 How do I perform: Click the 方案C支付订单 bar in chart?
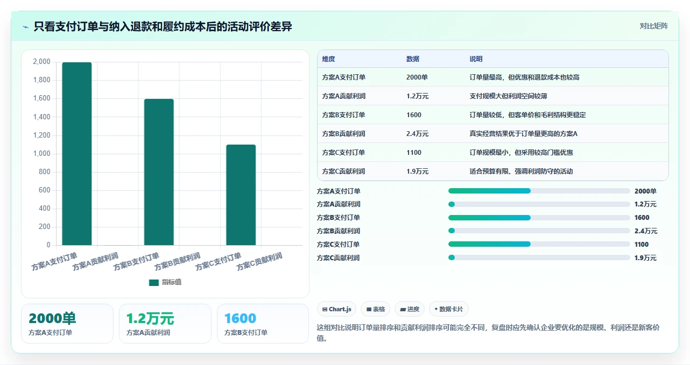241,195
